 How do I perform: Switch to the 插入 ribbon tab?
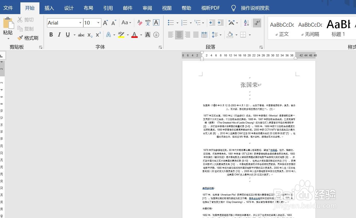(49, 8)
